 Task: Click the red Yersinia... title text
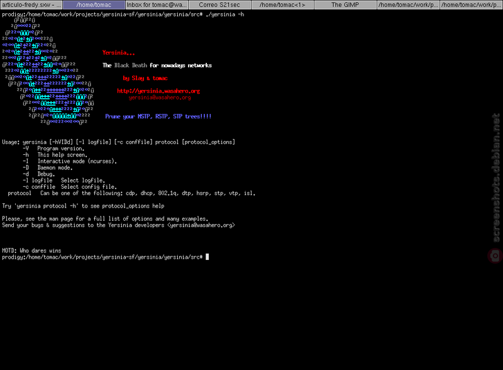tap(118, 53)
